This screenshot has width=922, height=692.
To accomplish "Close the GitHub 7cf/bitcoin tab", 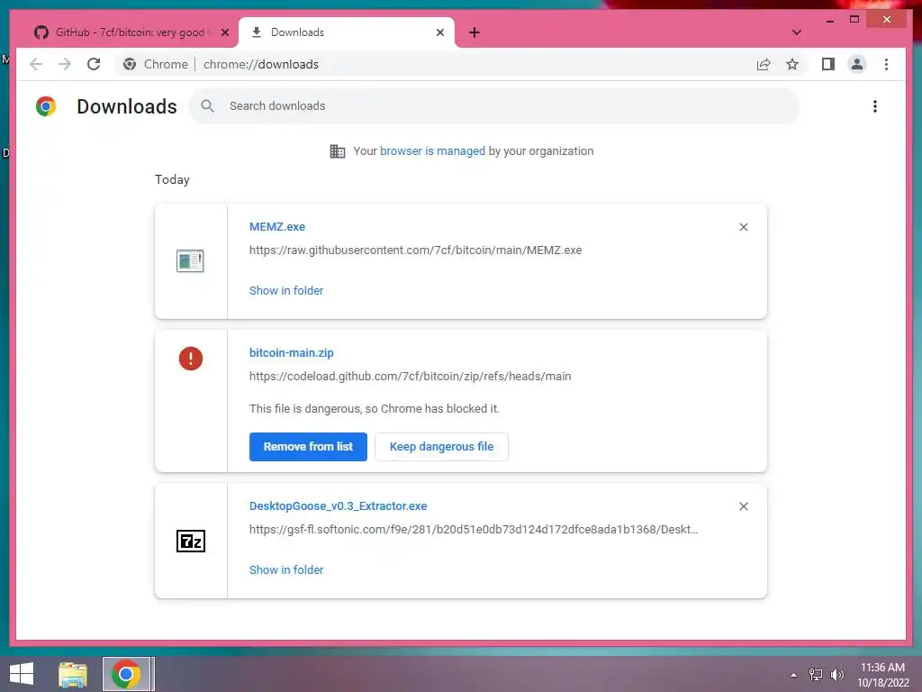I will (224, 32).
